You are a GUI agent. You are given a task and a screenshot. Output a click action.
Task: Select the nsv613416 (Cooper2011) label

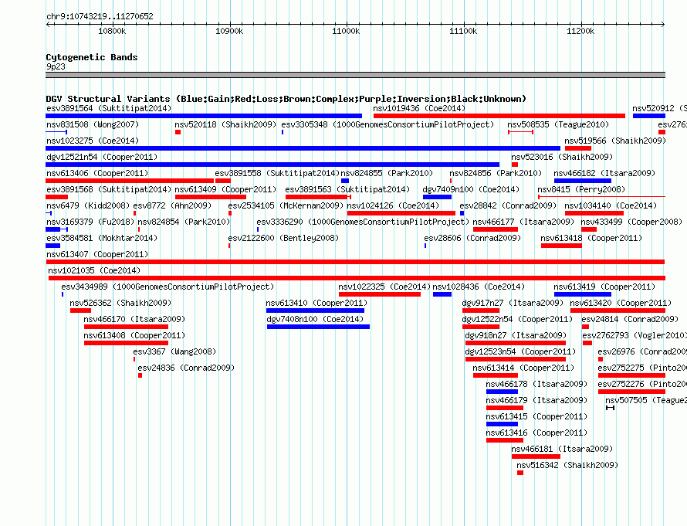(x=536, y=433)
